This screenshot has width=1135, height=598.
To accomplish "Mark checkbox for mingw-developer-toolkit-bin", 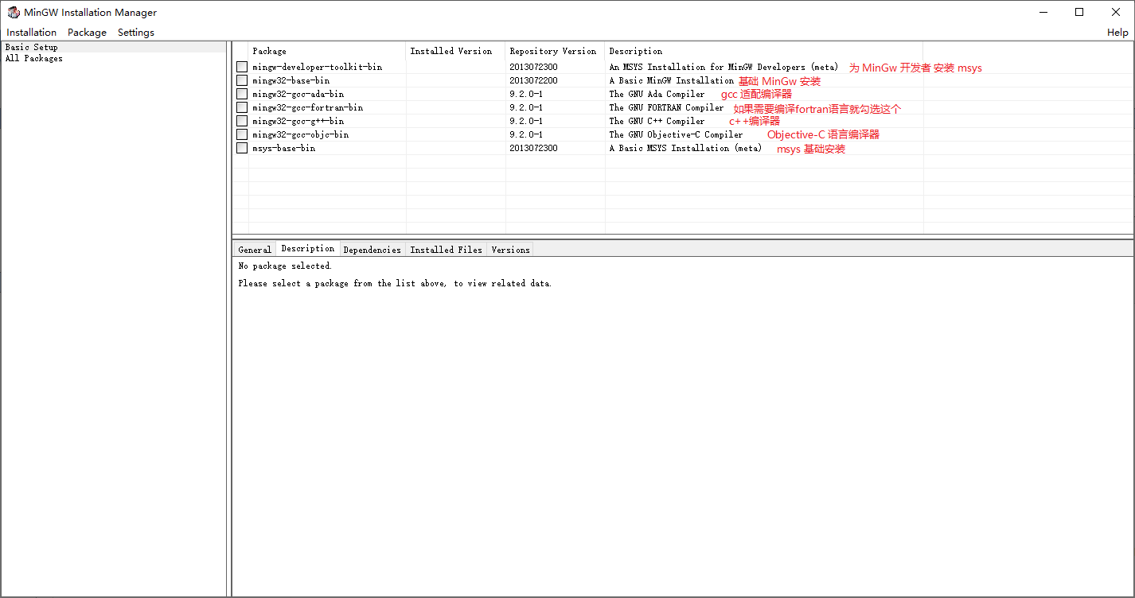I will (x=242, y=67).
